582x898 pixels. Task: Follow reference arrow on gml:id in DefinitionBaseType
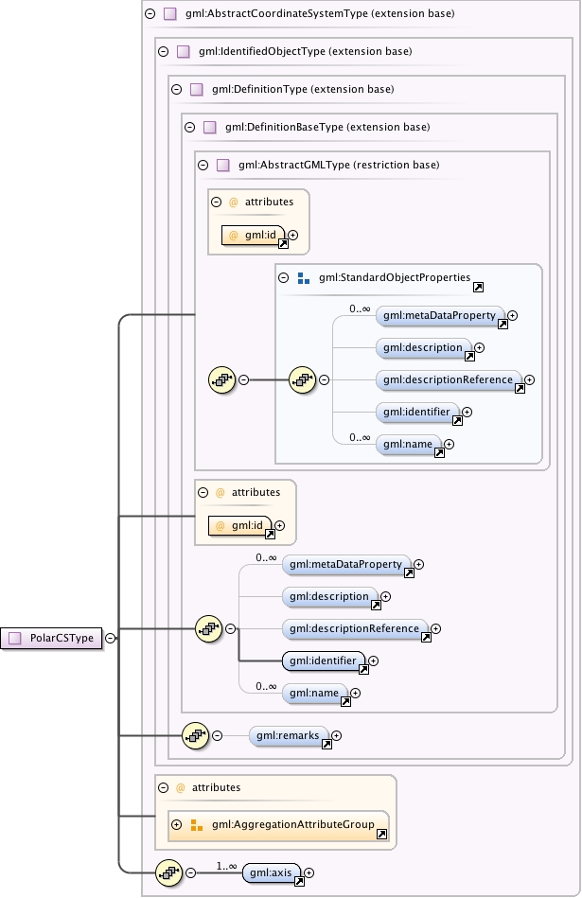click(x=270, y=535)
